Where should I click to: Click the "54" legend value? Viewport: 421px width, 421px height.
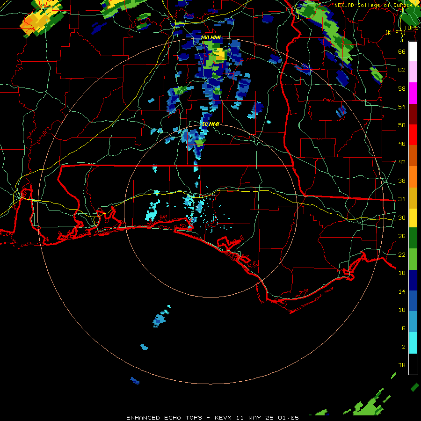(402, 107)
